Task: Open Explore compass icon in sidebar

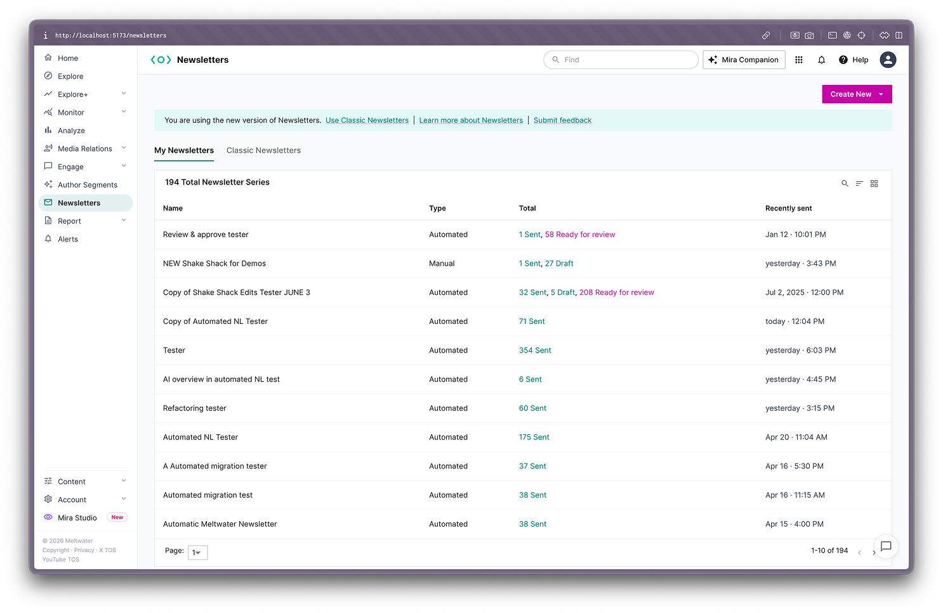Action: click(48, 76)
